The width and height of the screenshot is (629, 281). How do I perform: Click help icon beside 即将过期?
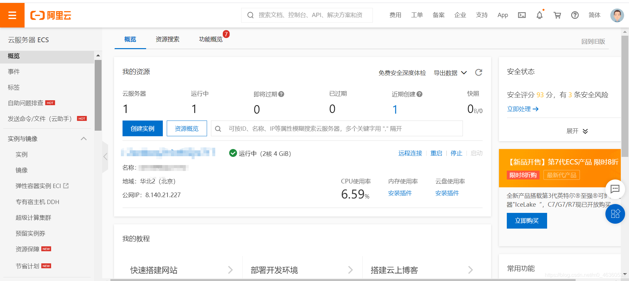[281, 94]
